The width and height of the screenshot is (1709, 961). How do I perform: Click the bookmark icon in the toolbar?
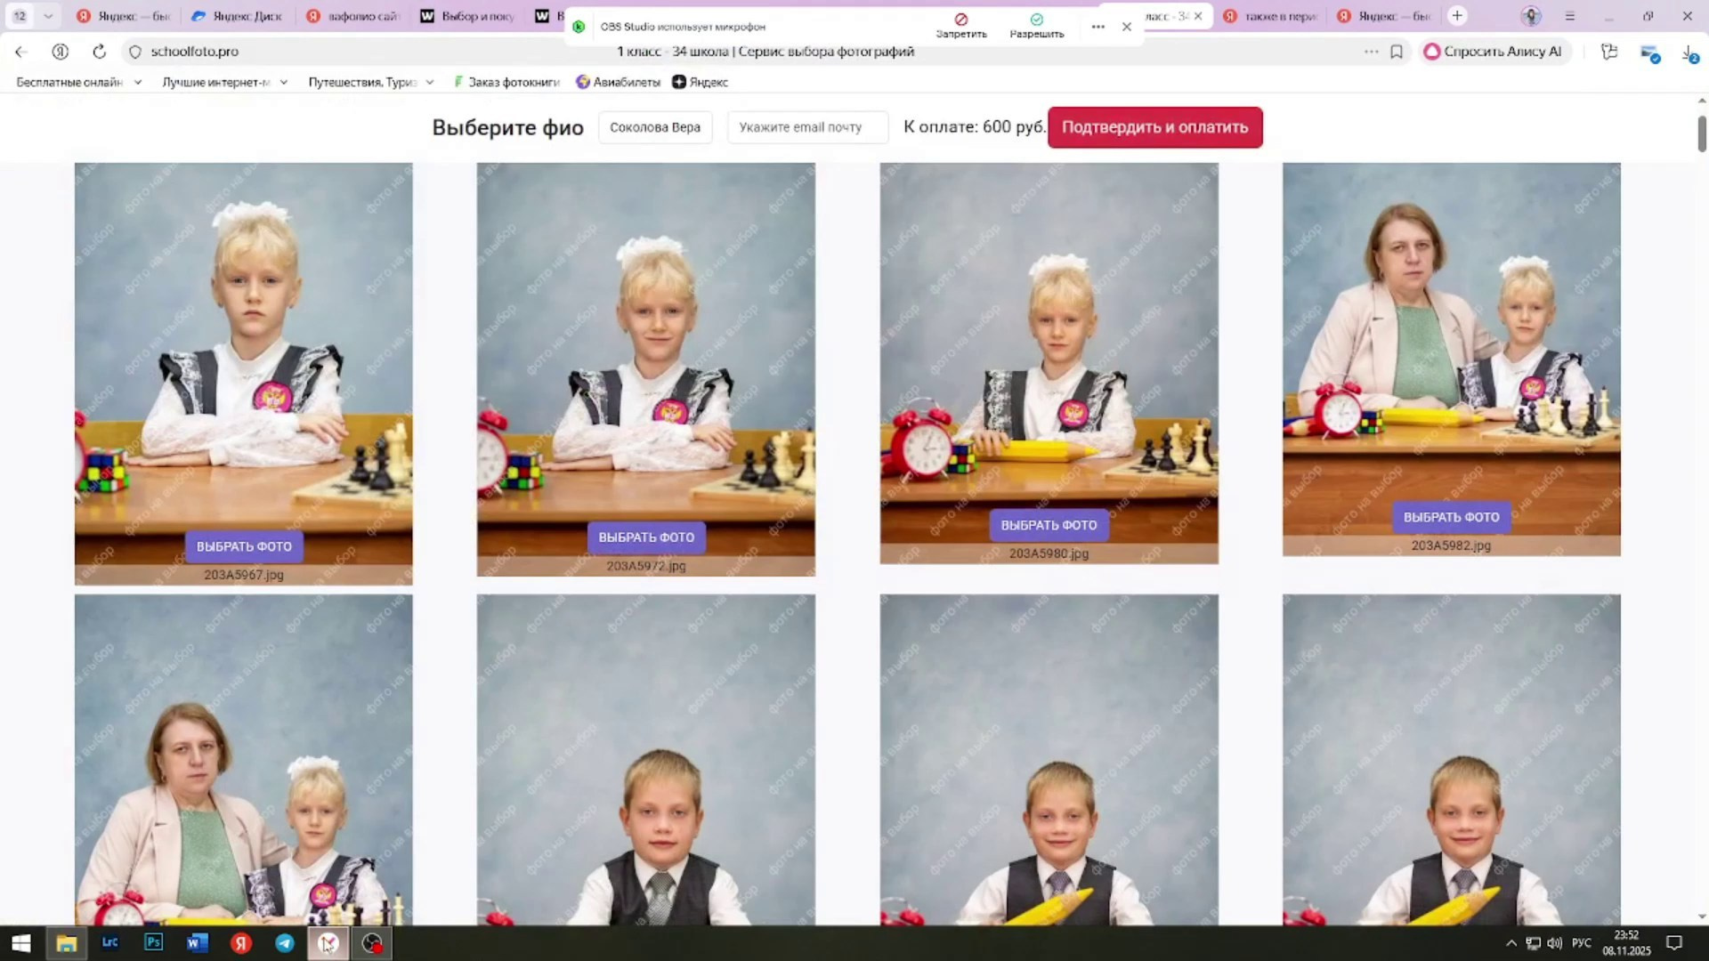(1396, 52)
